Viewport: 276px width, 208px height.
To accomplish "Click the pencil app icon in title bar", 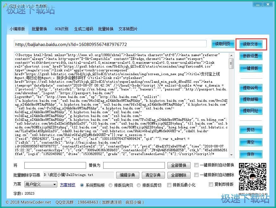I will [x=5, y=6].
